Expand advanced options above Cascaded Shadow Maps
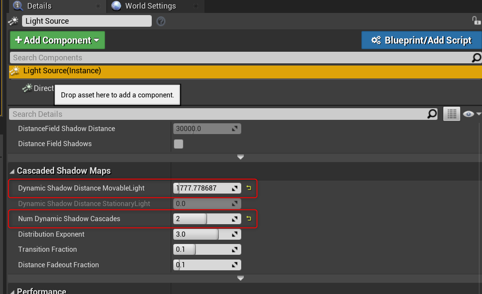The width and height of the screenshot is (482, 294). (240, 157)
